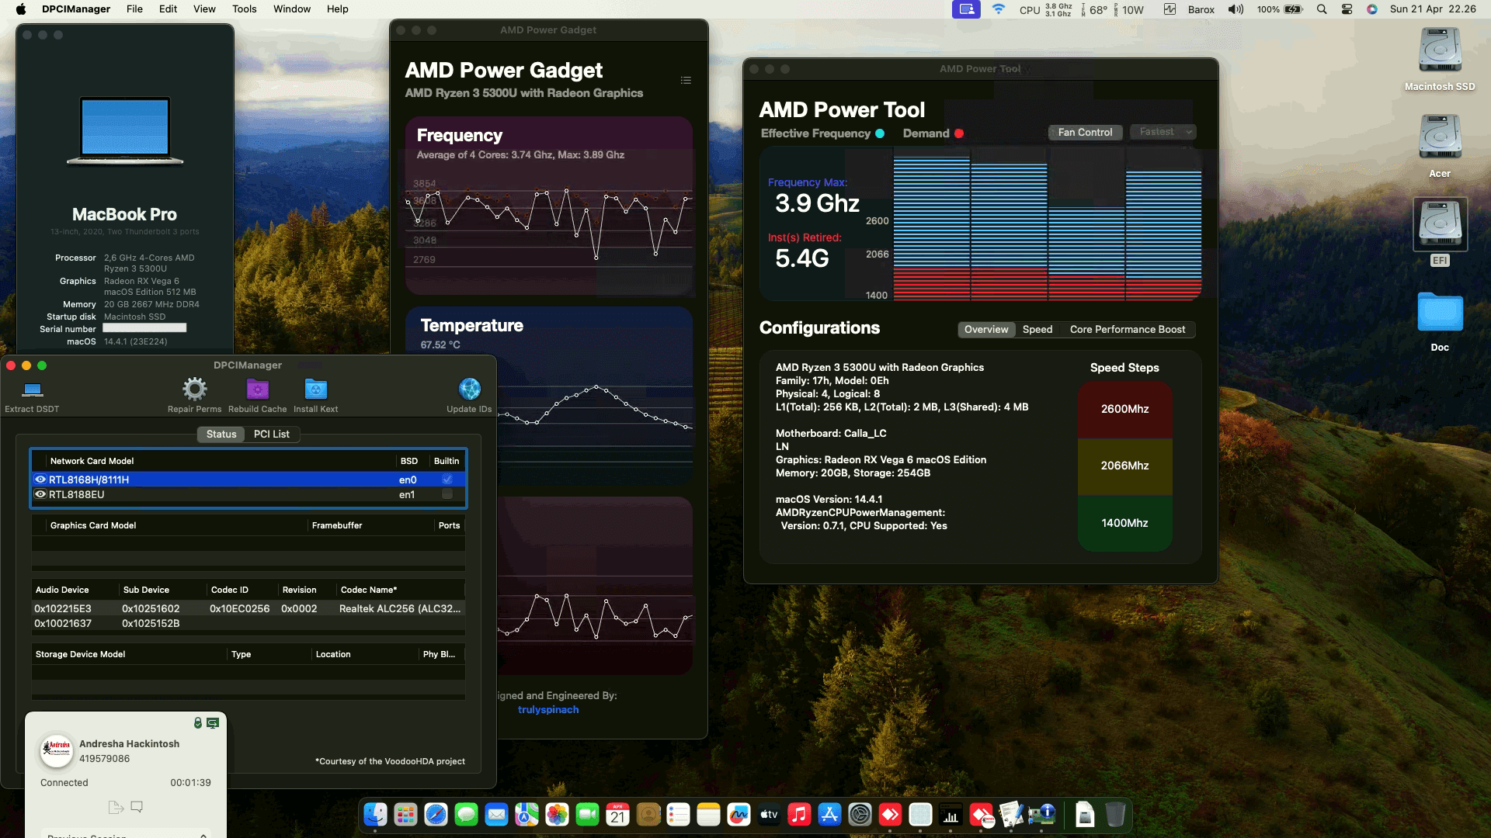
Task: Open Freeform from the Dock
Action: [x=739, y=814]
